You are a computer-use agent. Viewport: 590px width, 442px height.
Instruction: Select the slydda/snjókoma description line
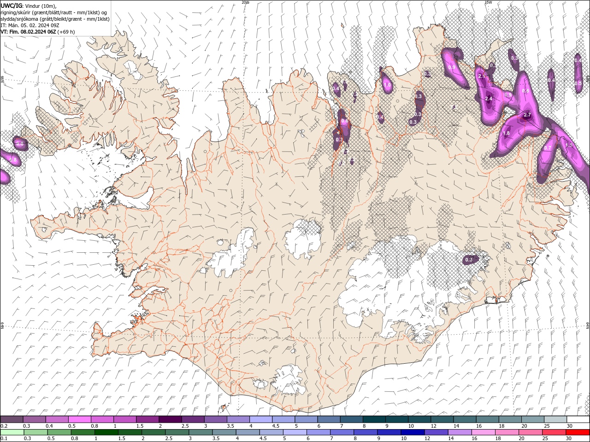pyautogui.click(x=55, y=19)
